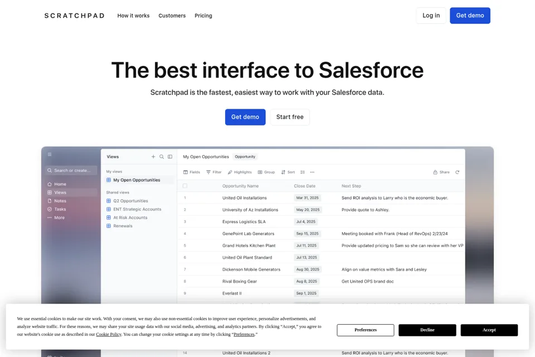Select Renewals shared view
Image resolution: width=535 pixels, height=357 pixels.
[119, 226]
